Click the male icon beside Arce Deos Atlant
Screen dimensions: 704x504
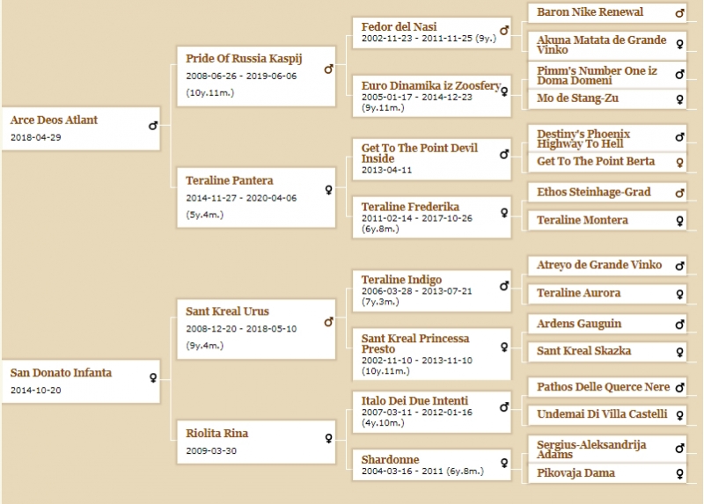click(153, 126)
